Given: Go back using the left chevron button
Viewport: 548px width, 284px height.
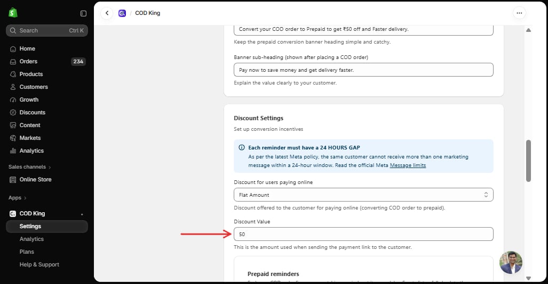Looking at the screenshot, I should click(107, 13).
